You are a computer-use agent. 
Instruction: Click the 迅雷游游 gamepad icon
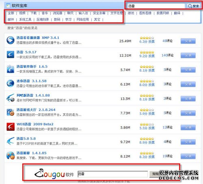coord(11,156)
